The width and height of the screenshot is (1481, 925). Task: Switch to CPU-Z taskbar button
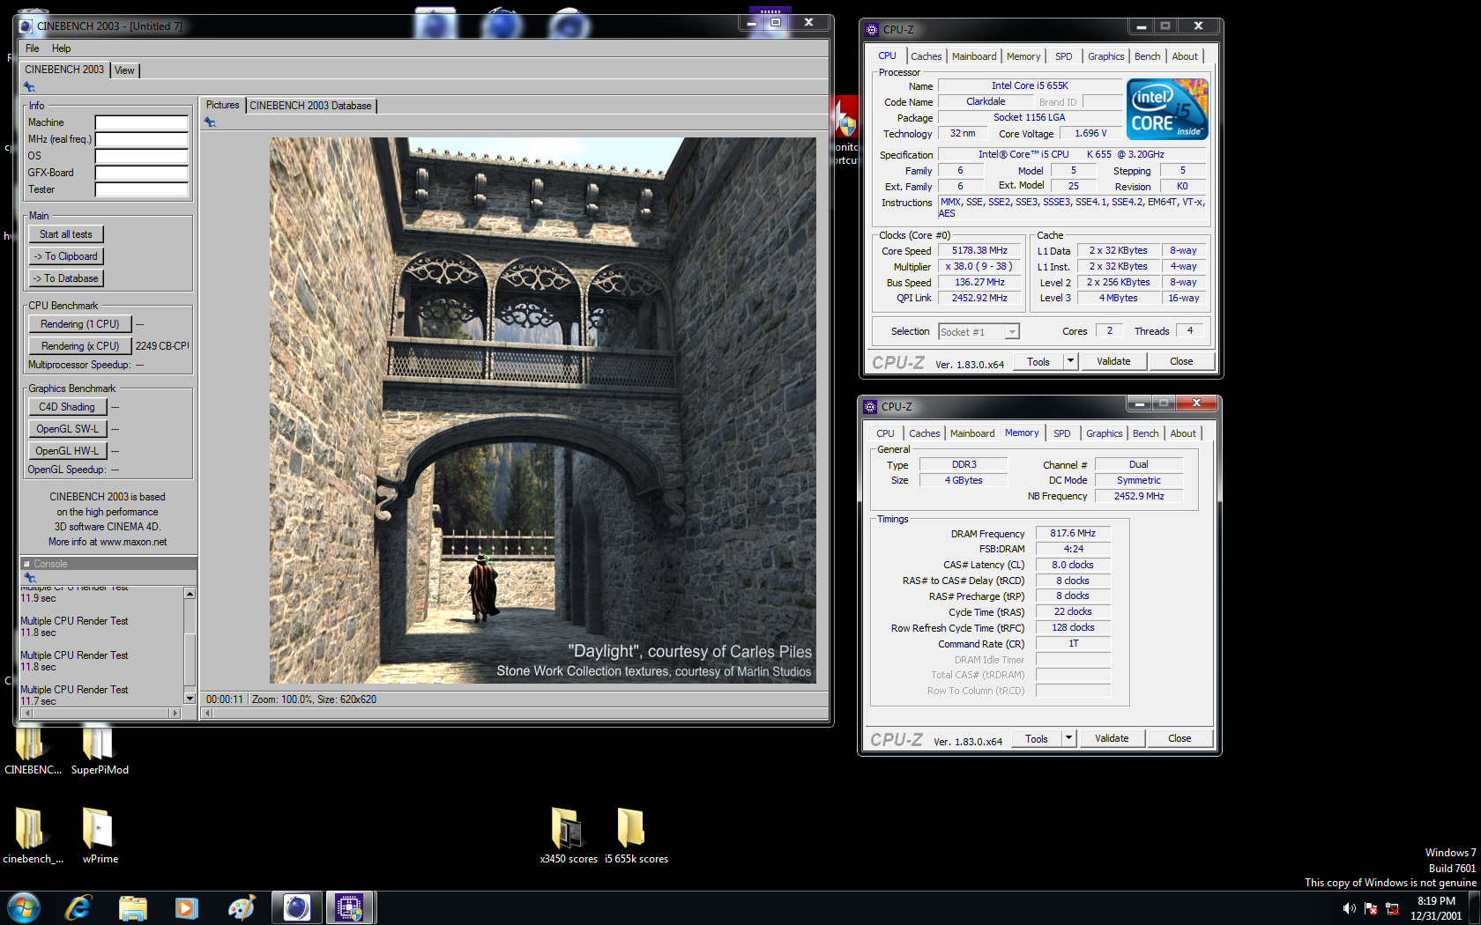click(350, 907)
